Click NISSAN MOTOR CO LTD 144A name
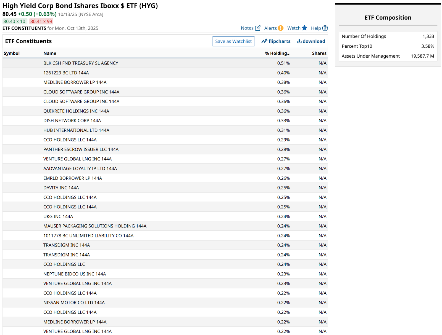This screenshot has width=442, height=335. click(74, 303)
